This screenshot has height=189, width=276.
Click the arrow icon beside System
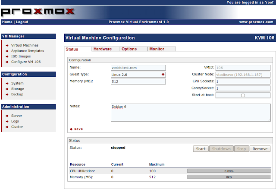click(7, 83)
